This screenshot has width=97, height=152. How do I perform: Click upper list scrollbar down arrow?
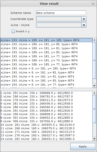94,86
